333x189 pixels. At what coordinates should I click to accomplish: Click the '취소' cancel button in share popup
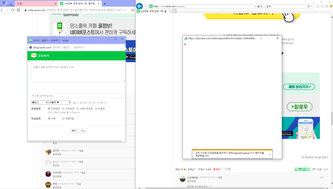click(x=83, y=131)
